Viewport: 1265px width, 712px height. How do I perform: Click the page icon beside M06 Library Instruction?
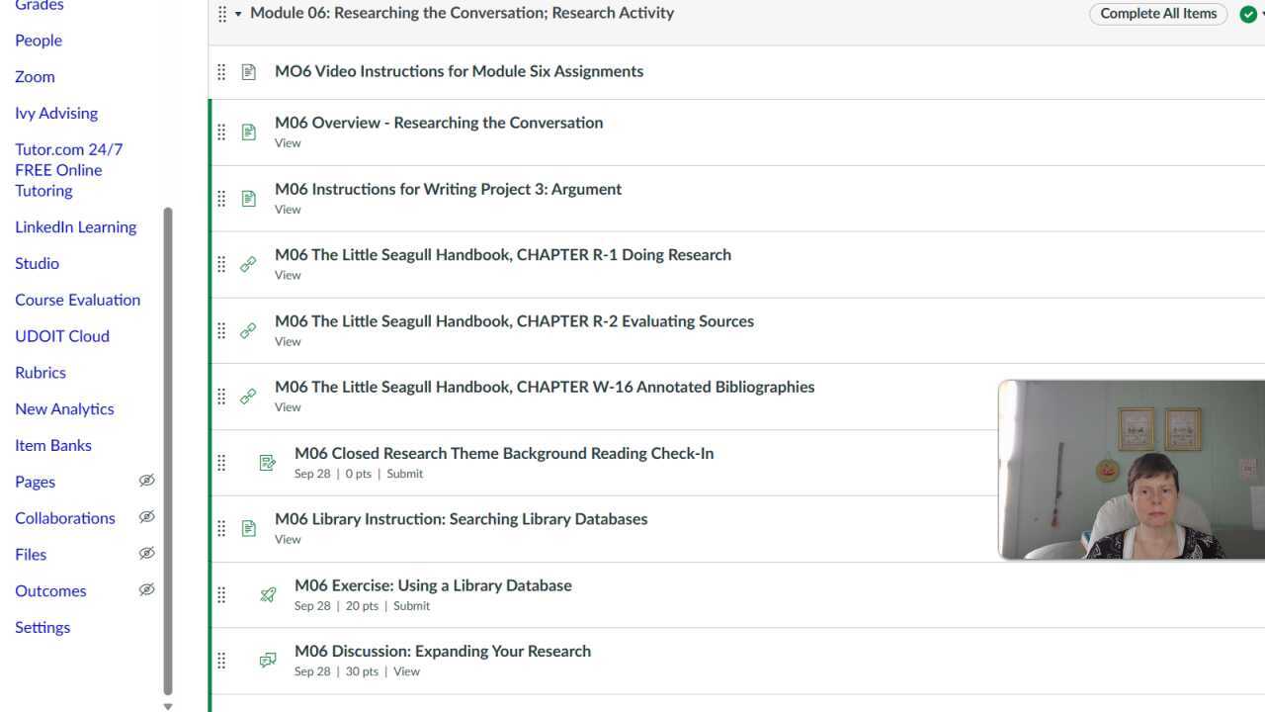click(248, 528)
